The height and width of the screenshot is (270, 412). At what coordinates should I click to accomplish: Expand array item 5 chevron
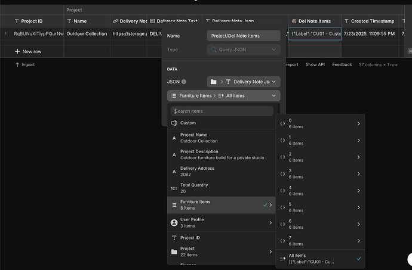pyautogui.click(x=359, y=207)
